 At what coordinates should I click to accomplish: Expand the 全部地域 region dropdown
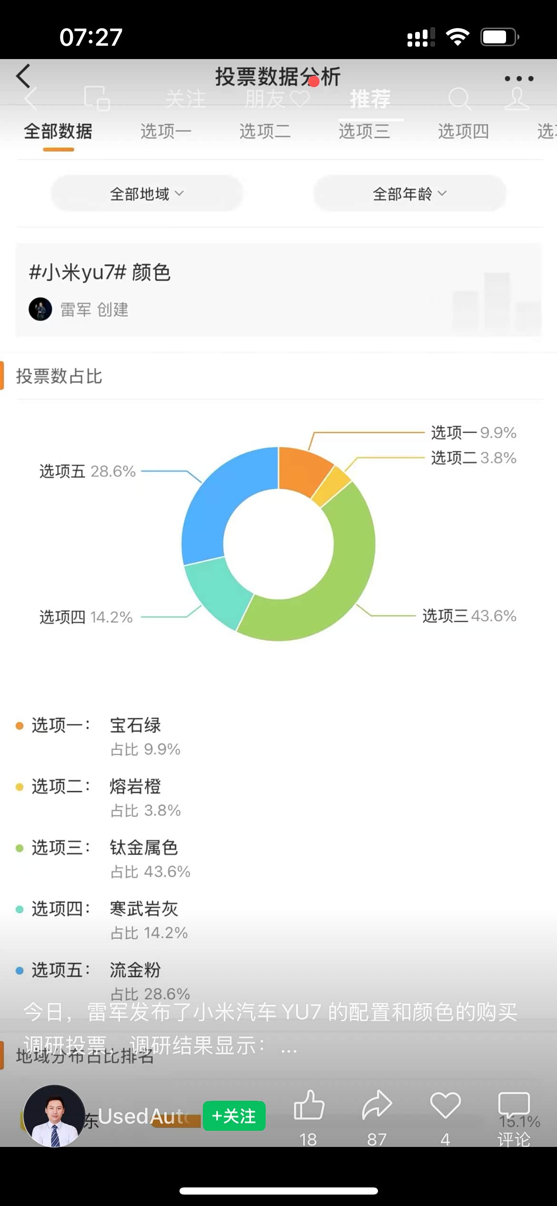(147, 193)
